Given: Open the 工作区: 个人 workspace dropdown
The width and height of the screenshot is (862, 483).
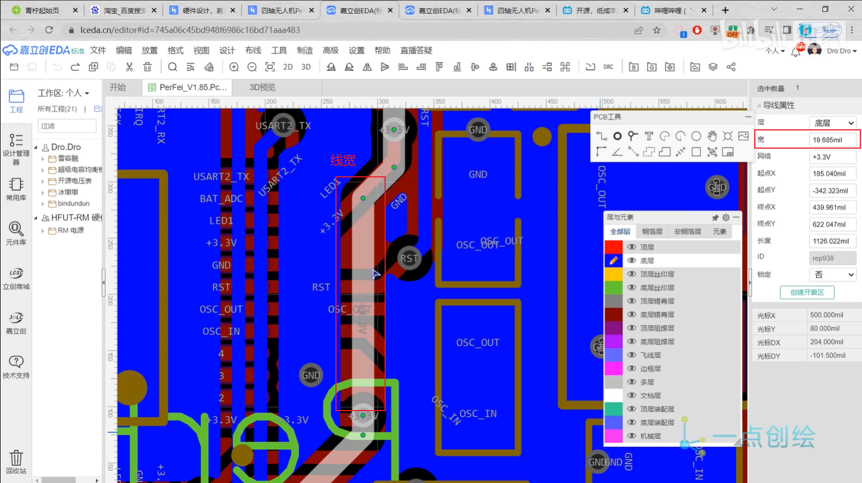Looking at the screenshot, I should [64, 93].
